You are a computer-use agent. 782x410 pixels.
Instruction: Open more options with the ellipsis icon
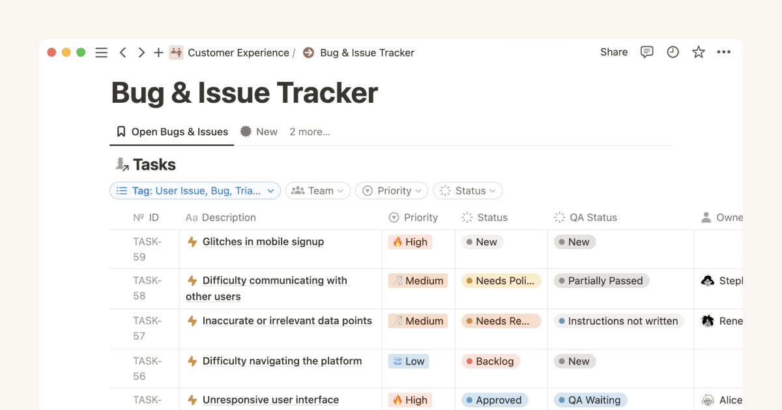pyautogui.click(x=723, y=52)
